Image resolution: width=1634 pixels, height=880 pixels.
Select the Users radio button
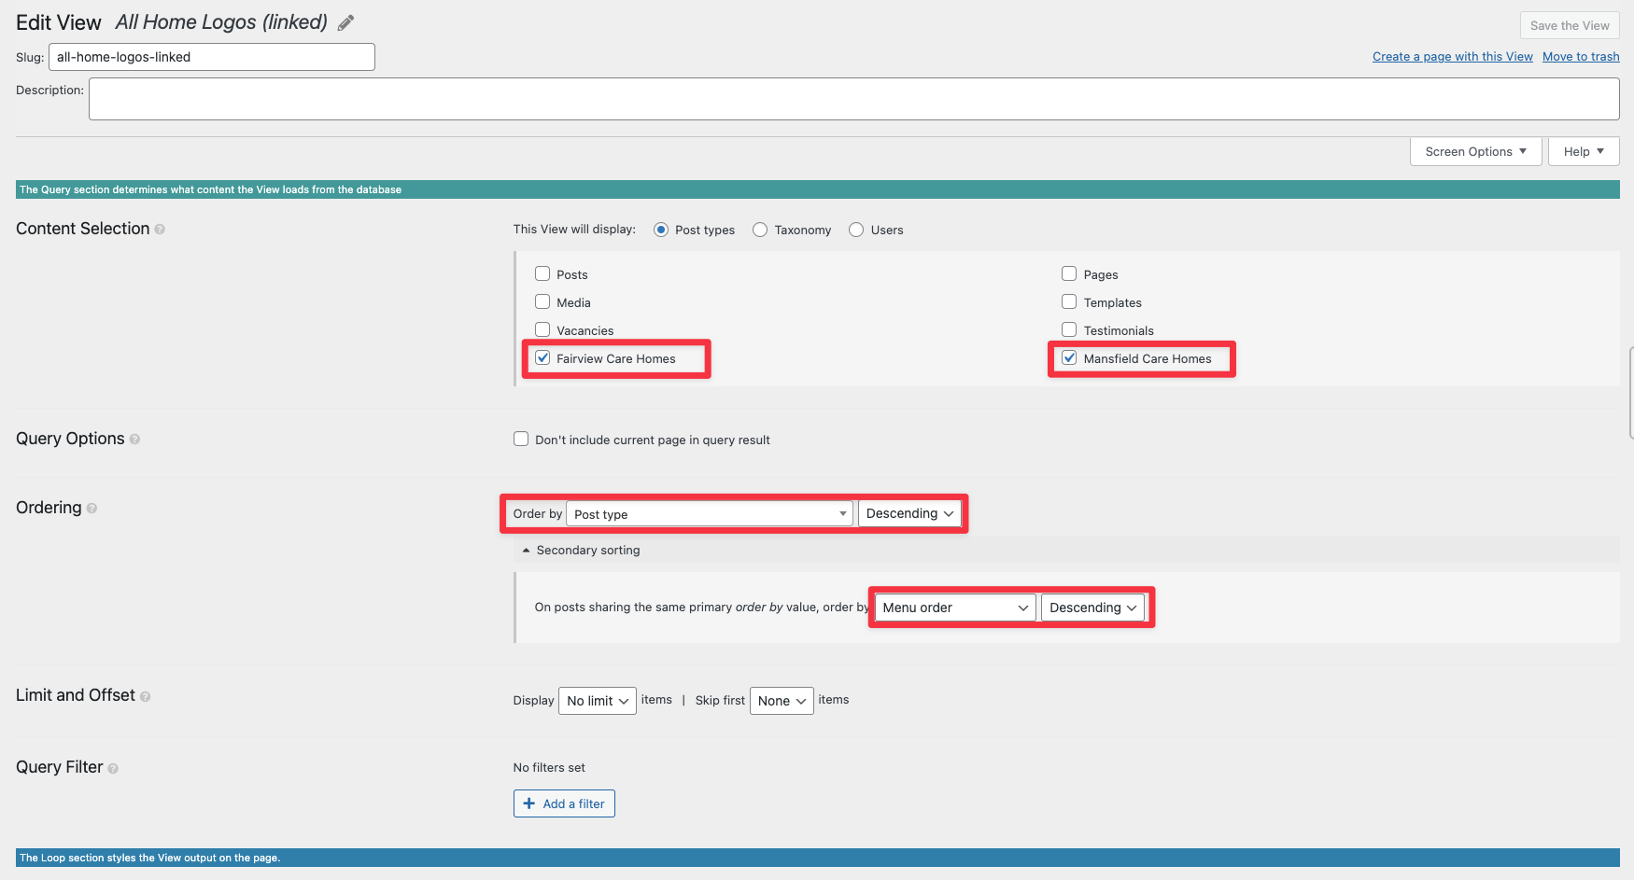[856, 230]
